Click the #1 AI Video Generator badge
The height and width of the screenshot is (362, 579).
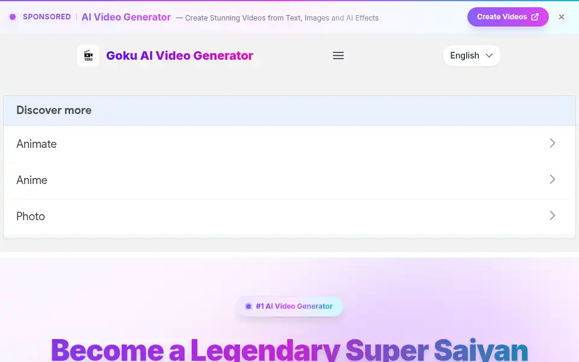coord(289,306)
